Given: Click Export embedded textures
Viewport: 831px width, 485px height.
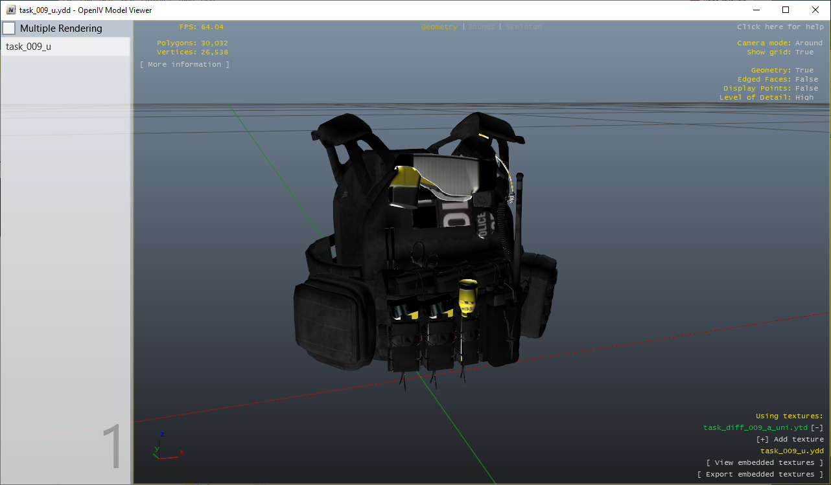Looking at the screenshot, I should pyautogui.click(x=760, y=474).
